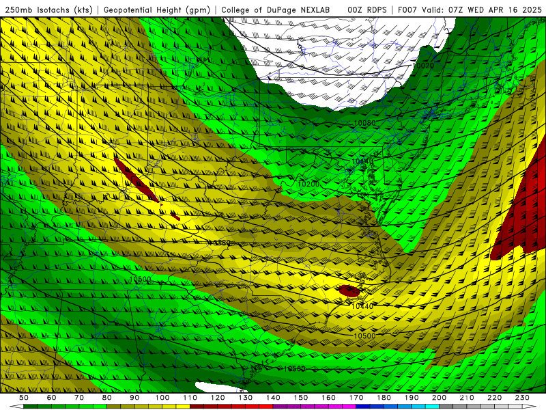Select the royal blue swatch just after 170
The width and height of the screenshot is (546, 410).
[x=363, y=407]
